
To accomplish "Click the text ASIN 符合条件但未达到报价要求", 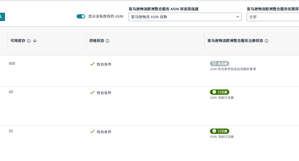I will point(233,69).
